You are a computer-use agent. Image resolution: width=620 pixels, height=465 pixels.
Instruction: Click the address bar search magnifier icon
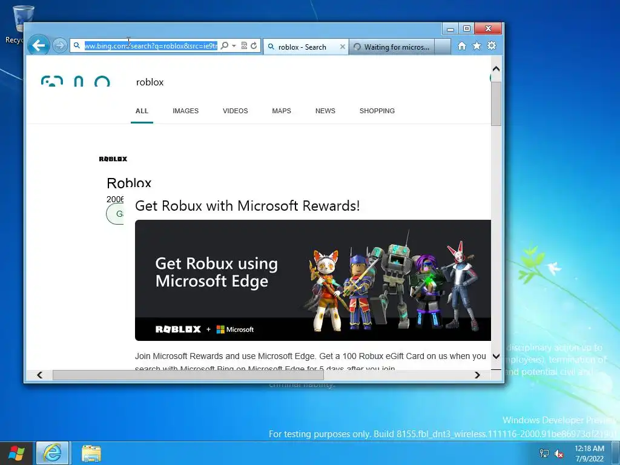click(224, 46)
